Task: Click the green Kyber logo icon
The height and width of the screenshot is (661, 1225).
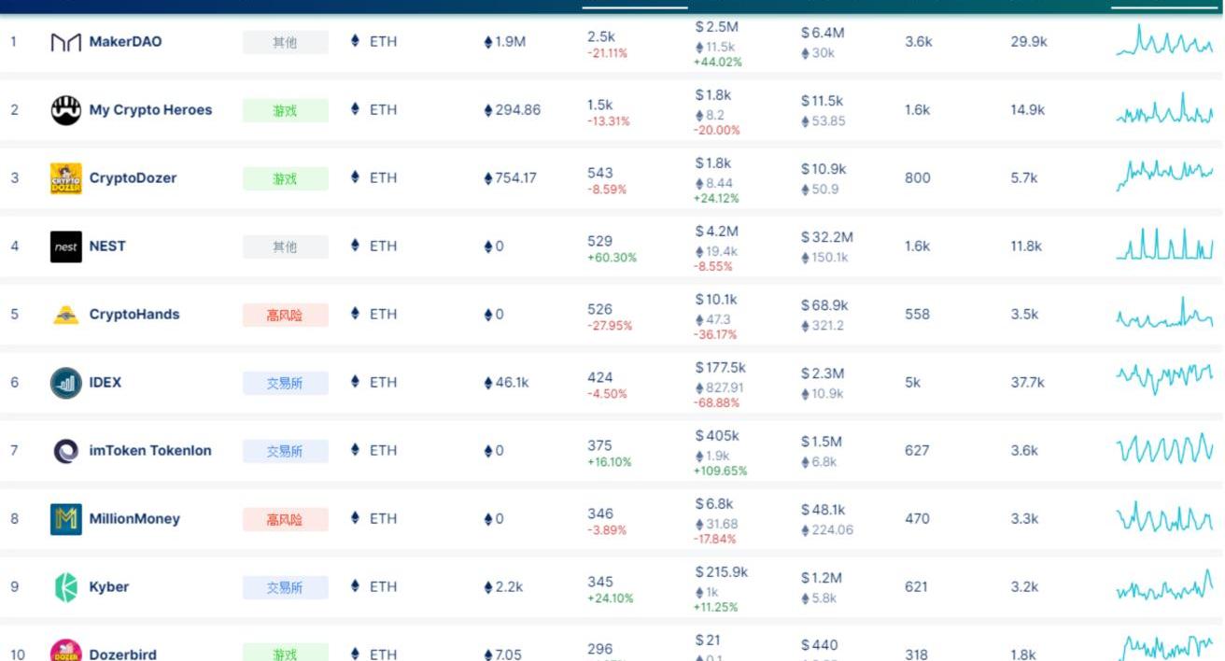Action: click(65, 587)
